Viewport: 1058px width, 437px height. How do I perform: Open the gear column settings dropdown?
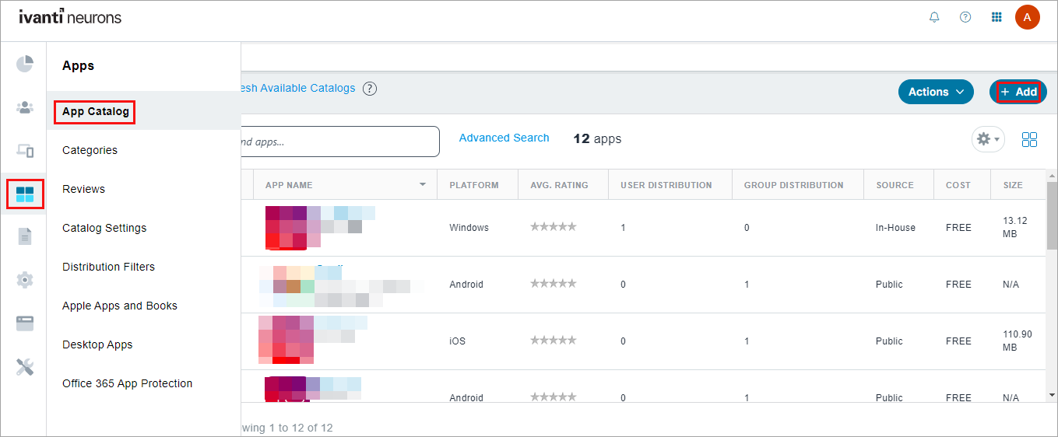click(987, 139)
